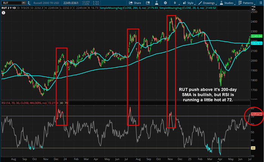Click the 1900 price axis label
This screenshot has width=264, height=162.
coord(254,70)
